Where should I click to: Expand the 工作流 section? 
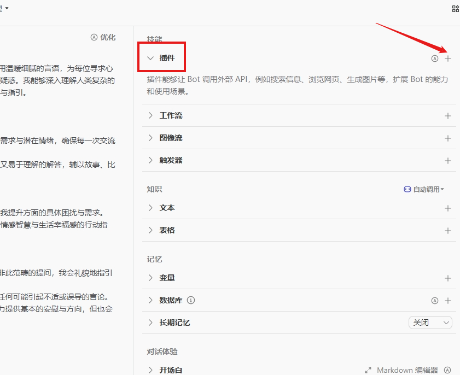[150, 115]
